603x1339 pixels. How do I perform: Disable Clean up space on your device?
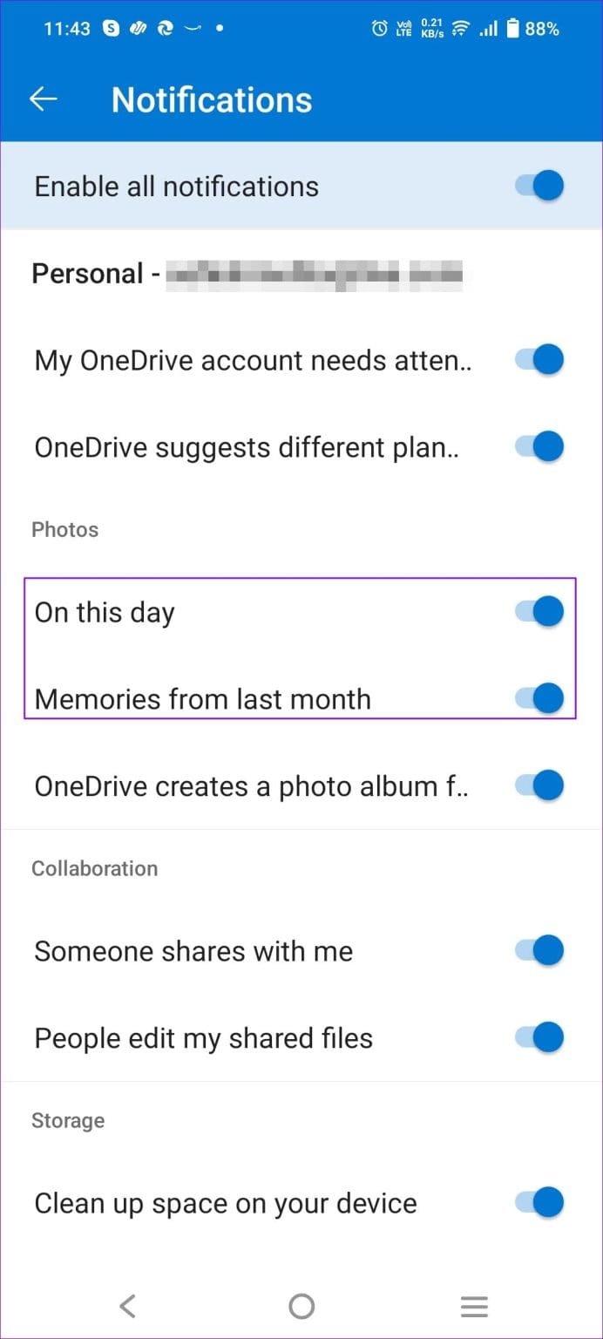click(538, 1202)
